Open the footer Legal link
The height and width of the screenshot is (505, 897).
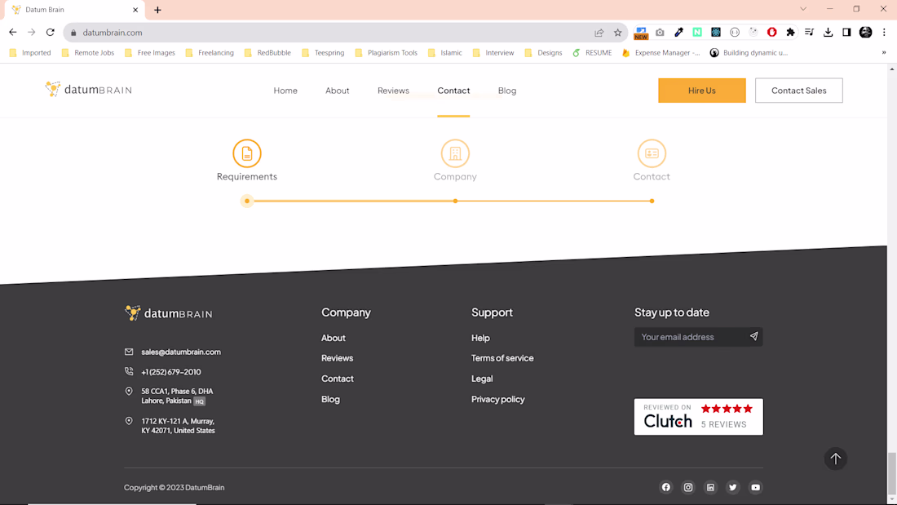[x=482, y=379]
